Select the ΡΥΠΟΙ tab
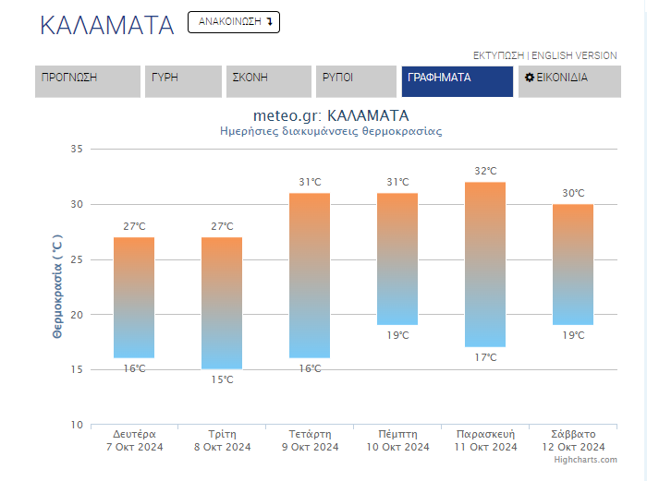 356,81
